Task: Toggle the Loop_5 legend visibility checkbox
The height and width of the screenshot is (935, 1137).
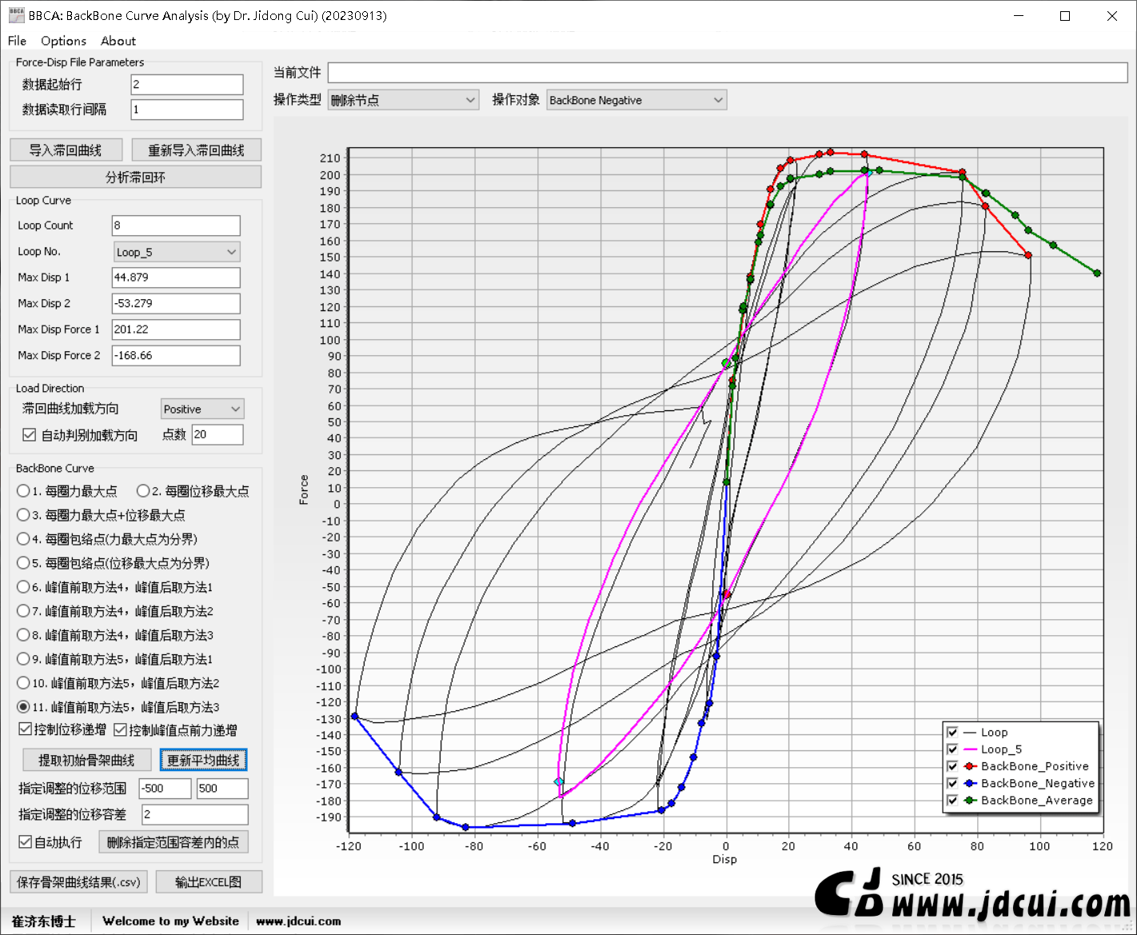Action: 952,749
